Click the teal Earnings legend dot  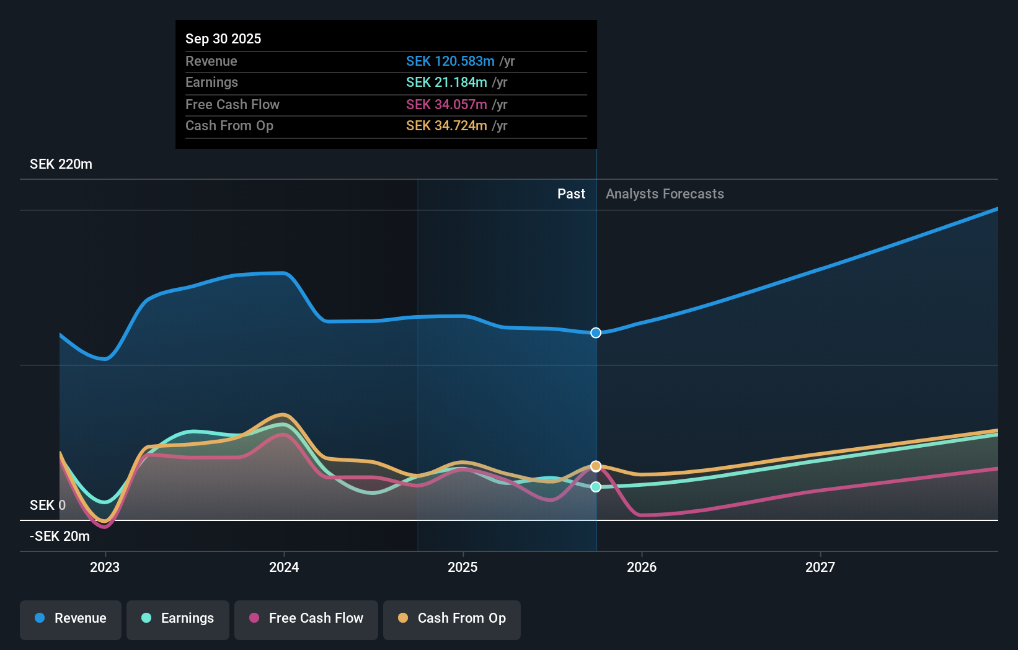(145, 618)
